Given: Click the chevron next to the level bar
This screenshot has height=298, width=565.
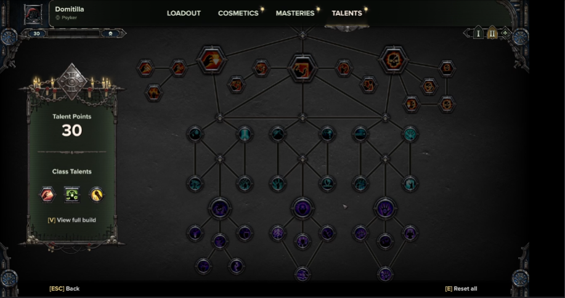Looking at the screenshot, I should (111, 33).
